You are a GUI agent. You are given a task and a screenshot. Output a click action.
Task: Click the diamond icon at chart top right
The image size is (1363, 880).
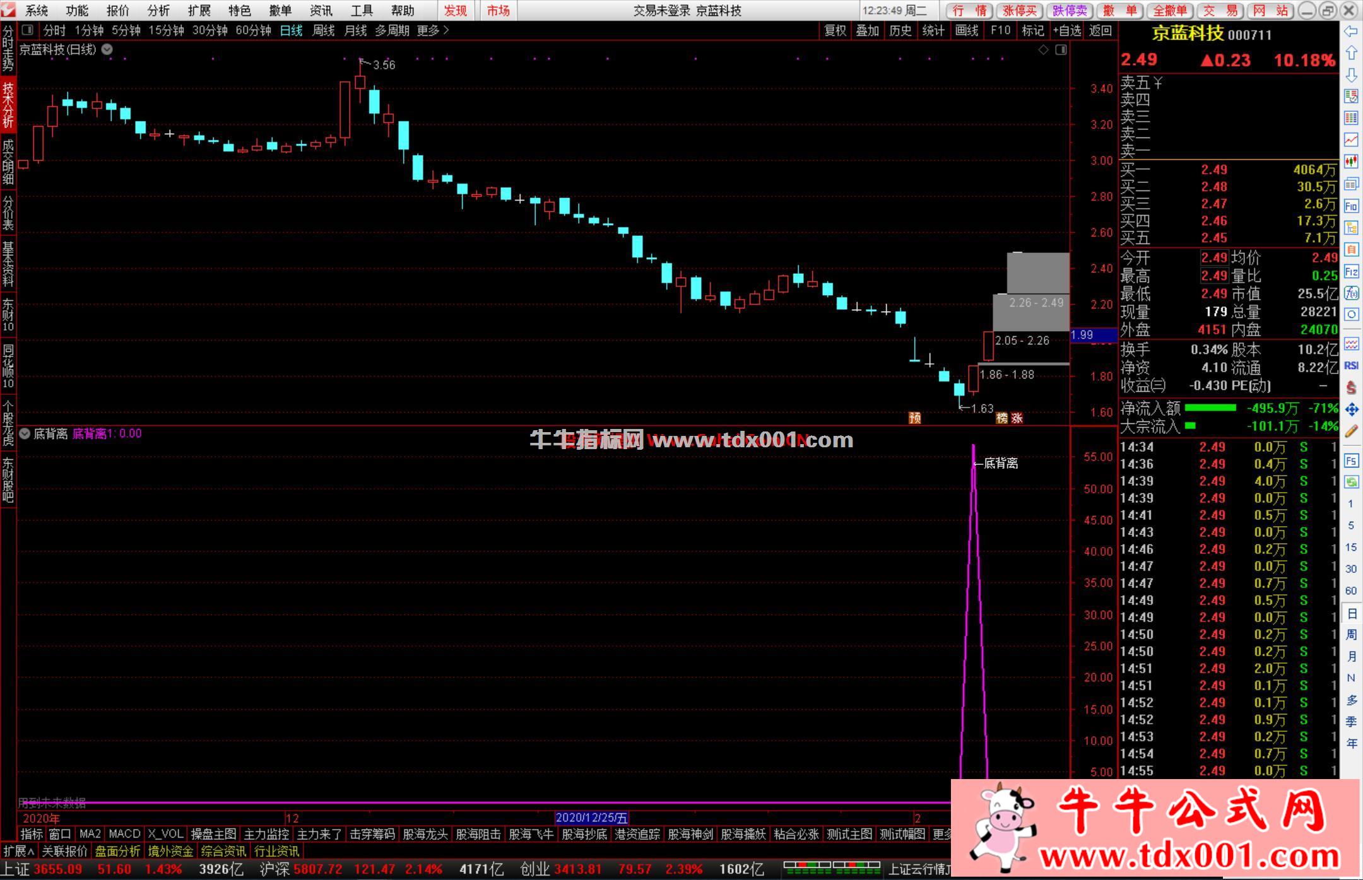coord(1043,50)
